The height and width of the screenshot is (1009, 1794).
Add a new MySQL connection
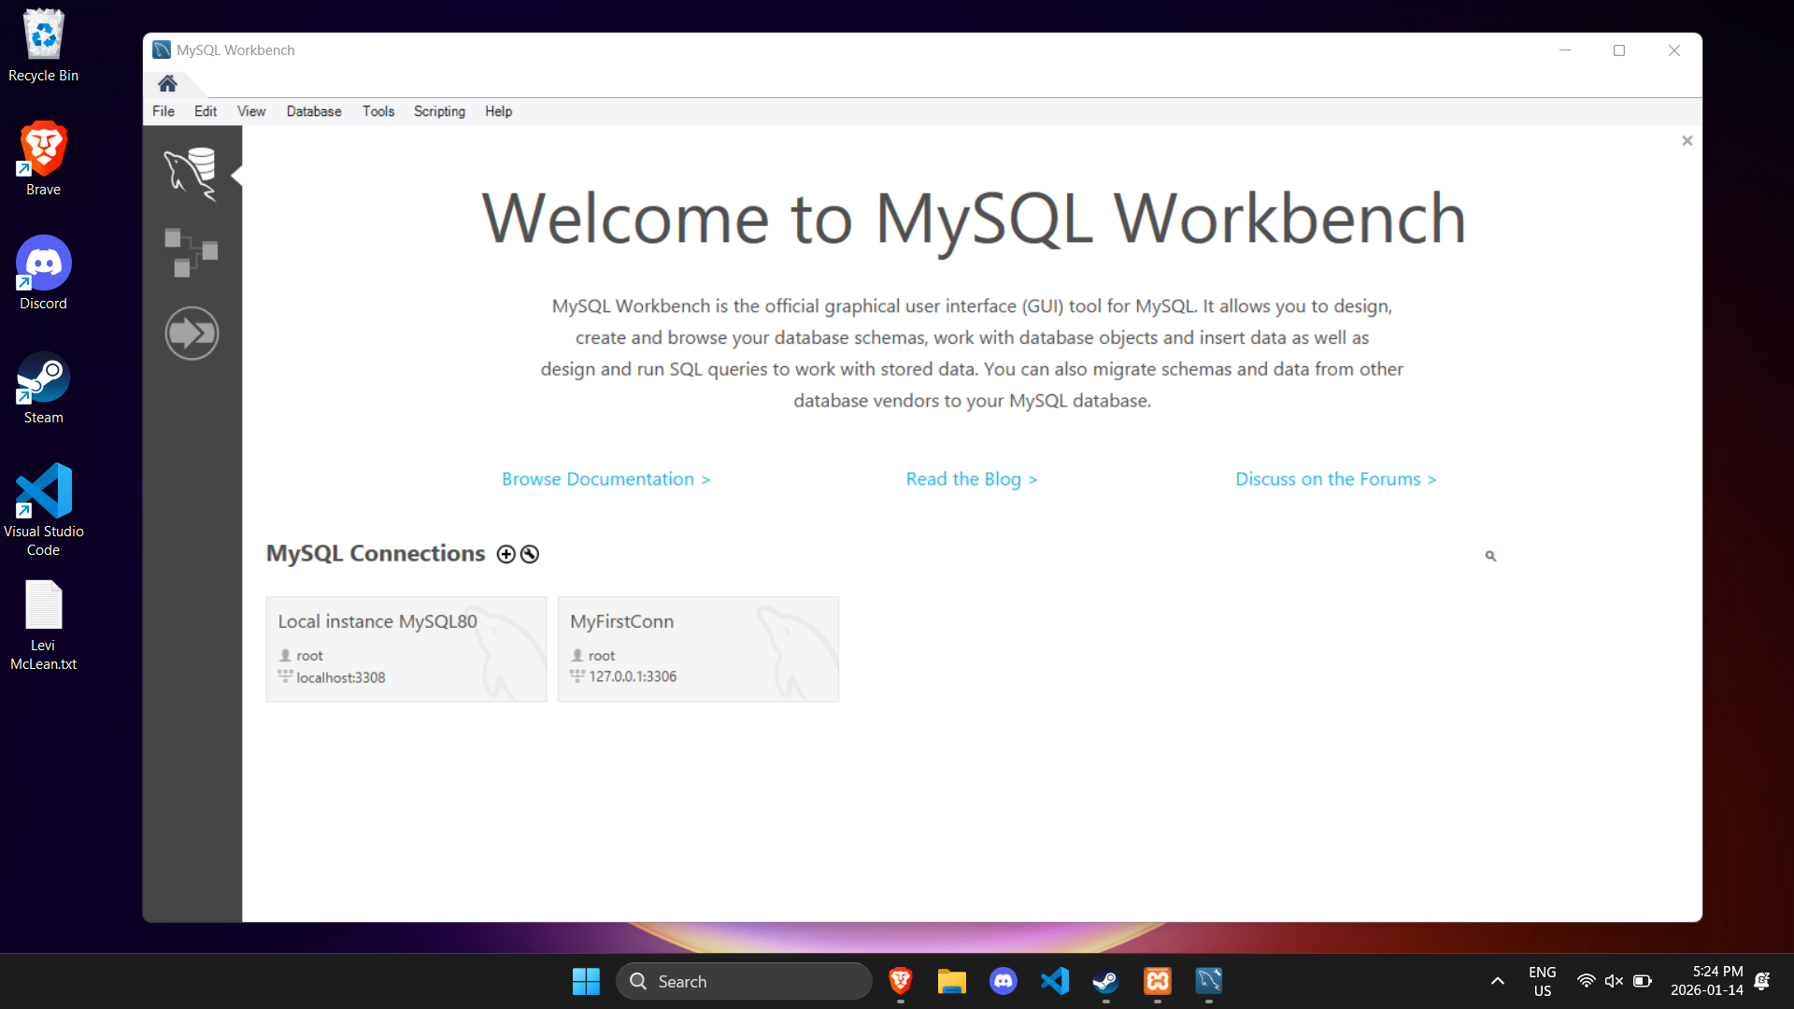505,555
